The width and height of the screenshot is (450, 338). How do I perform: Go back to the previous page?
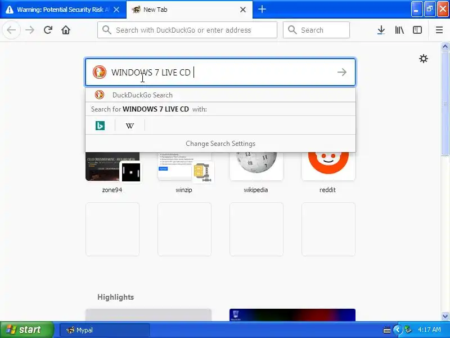(x=11, y=30)
